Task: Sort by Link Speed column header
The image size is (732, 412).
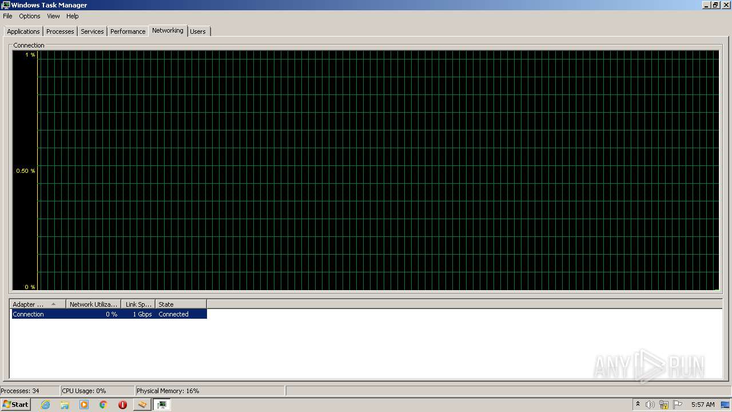Action: [x=138, y=304]
